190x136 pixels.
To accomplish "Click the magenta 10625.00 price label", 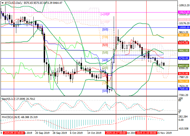I will click(x=184, y=12).
